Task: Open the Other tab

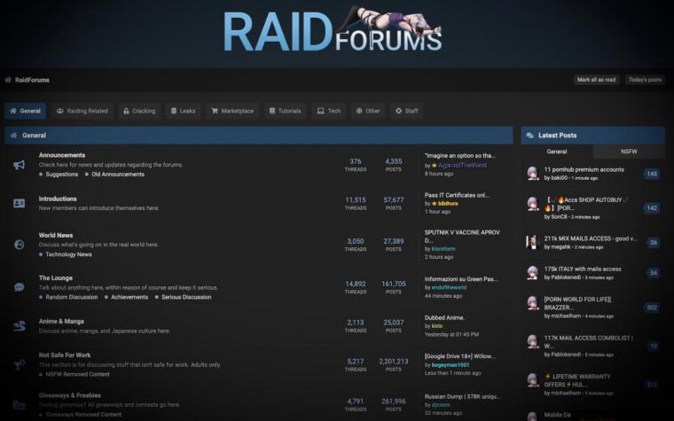Action: [368, 111]
